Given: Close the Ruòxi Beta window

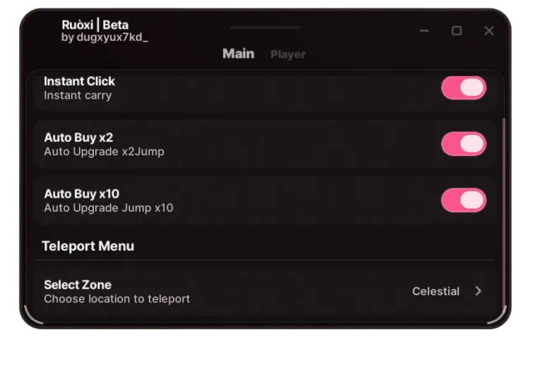Looking at the screenshot, I should click(489, 31).
